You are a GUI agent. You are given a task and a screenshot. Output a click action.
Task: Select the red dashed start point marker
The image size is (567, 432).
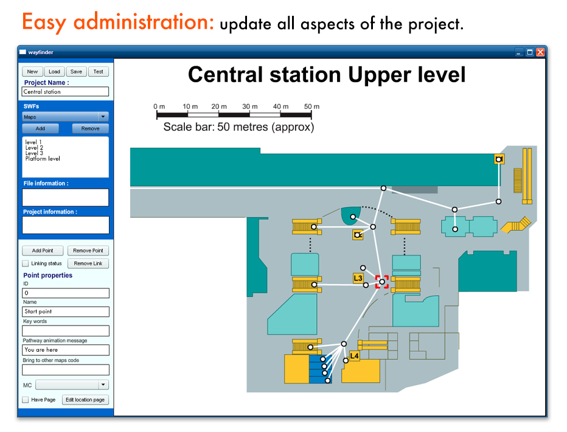[382, 282]
